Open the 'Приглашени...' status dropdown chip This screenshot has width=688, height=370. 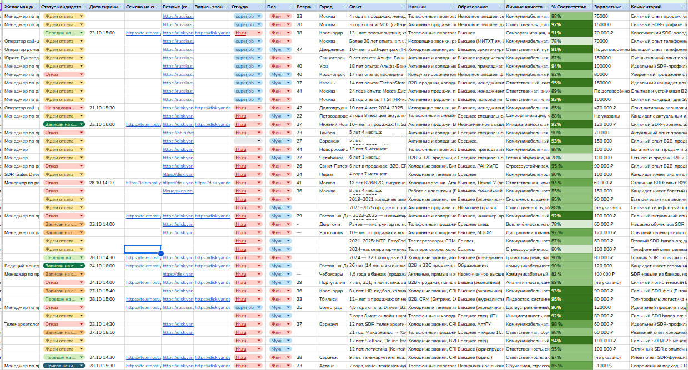click(64, 366)
